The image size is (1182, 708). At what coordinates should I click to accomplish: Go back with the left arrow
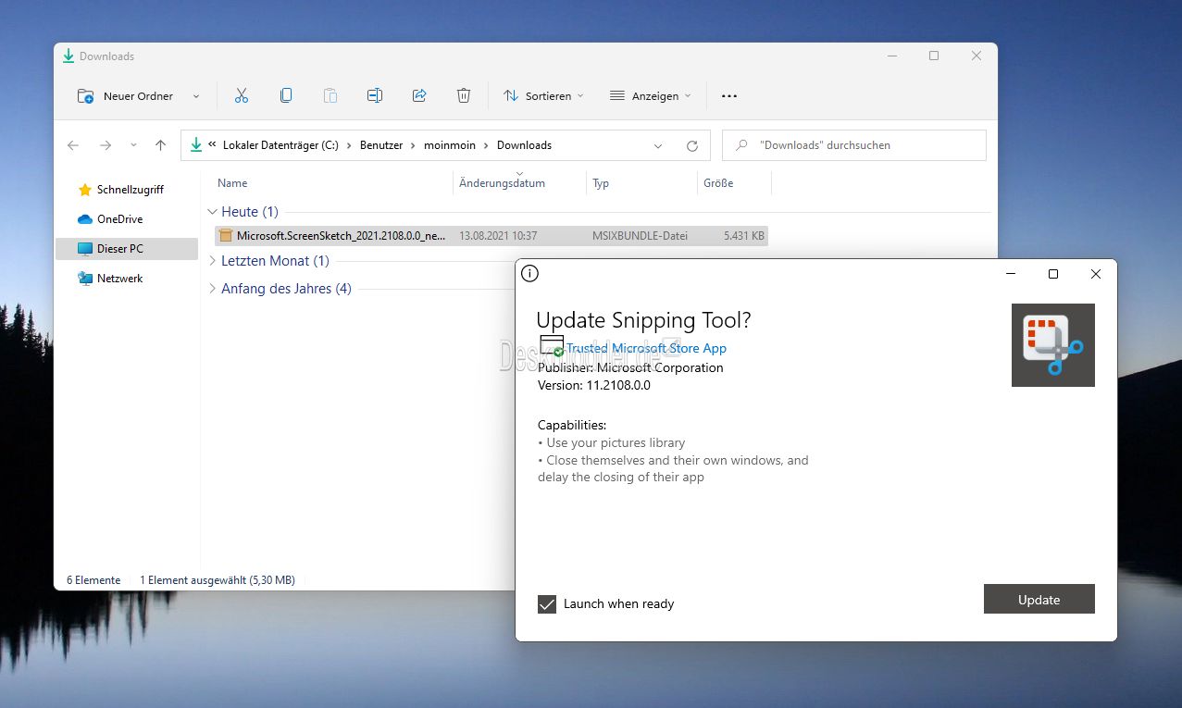click(x=73, y=145)
